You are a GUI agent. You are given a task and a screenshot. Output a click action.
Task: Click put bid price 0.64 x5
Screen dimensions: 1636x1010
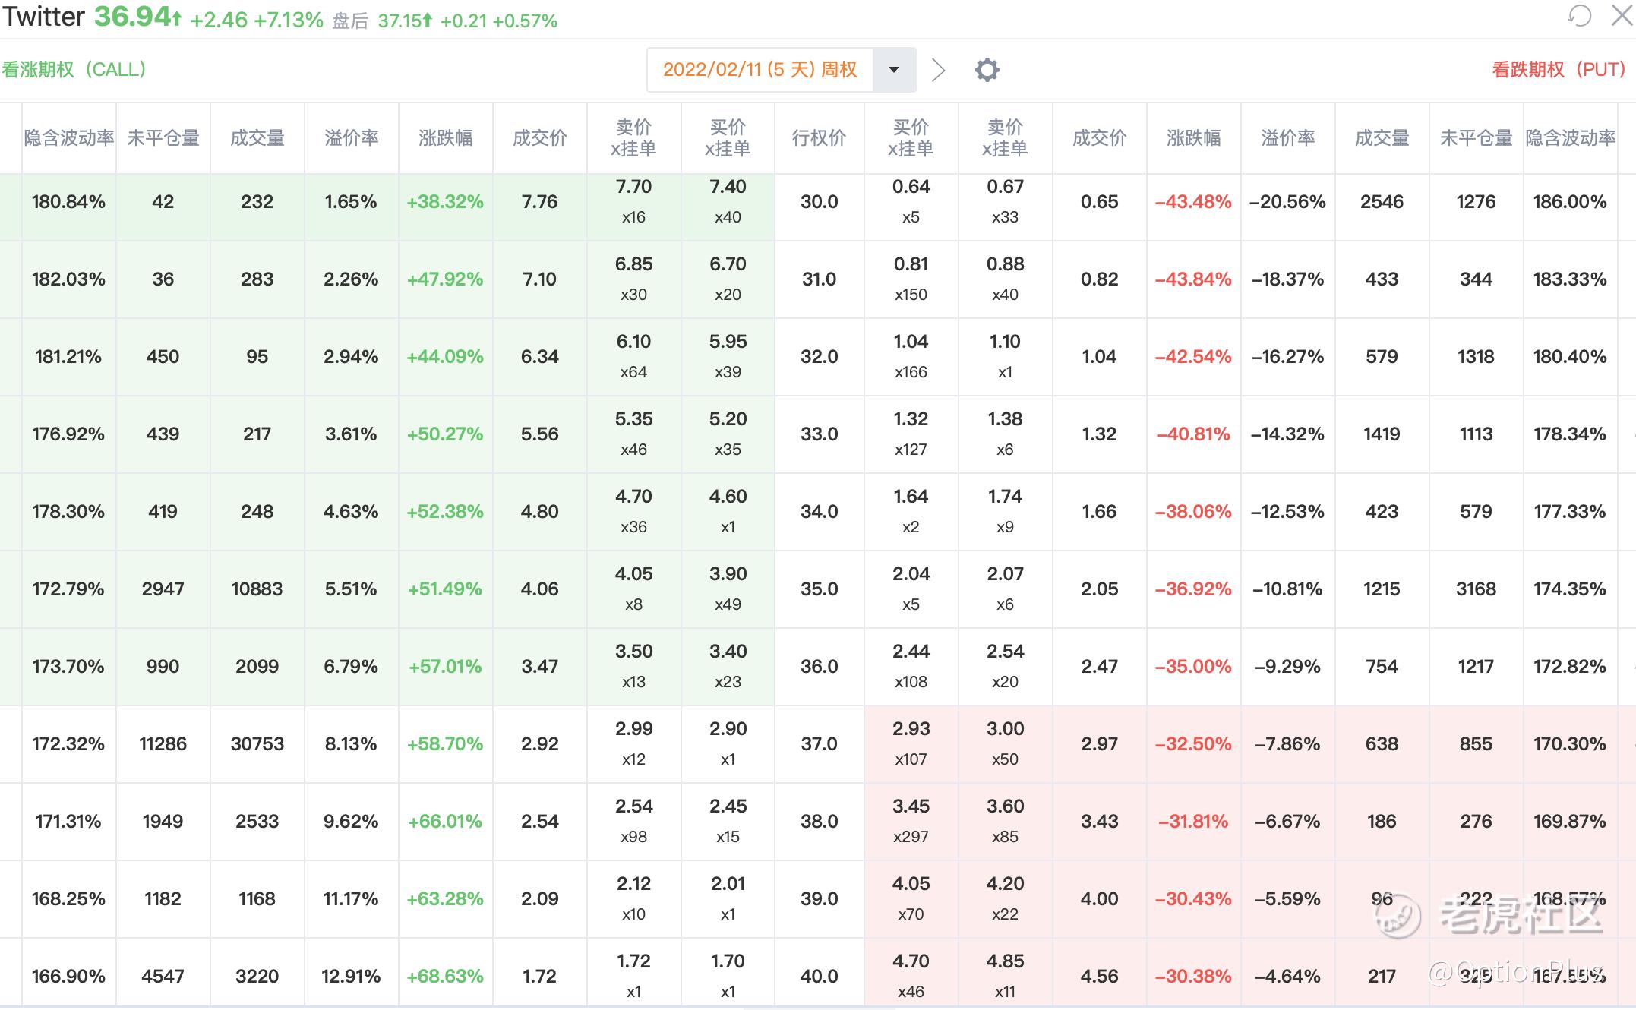coord(911,202)
